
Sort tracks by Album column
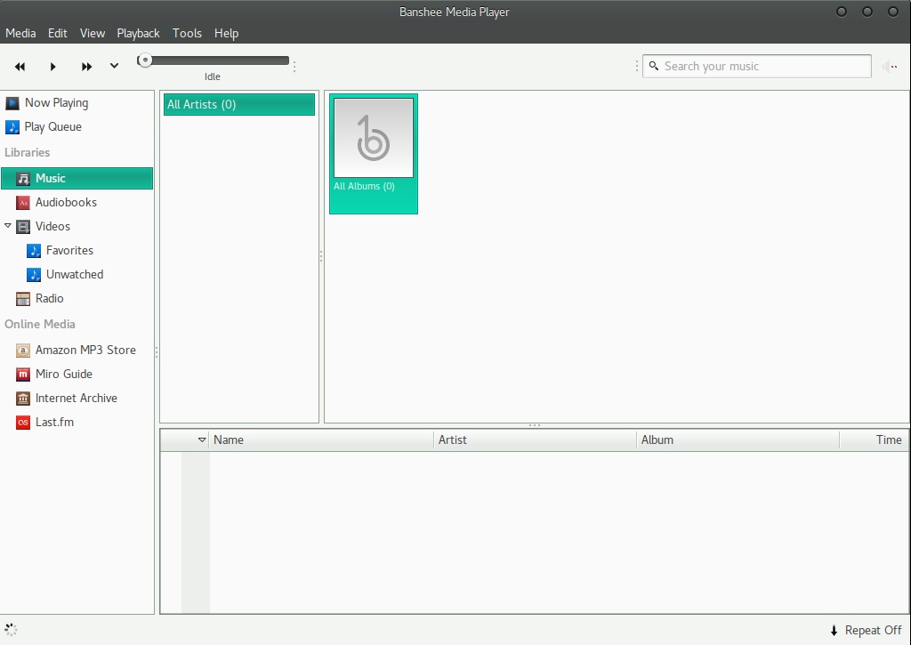(738, 439)
